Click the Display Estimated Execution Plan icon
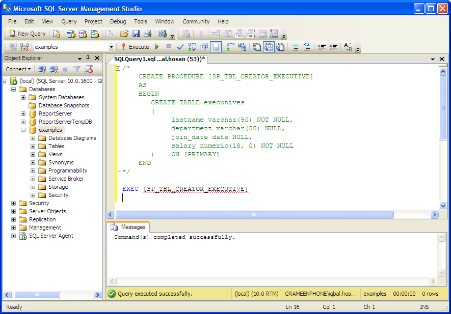The image size is (451, 314). [192, 46]
